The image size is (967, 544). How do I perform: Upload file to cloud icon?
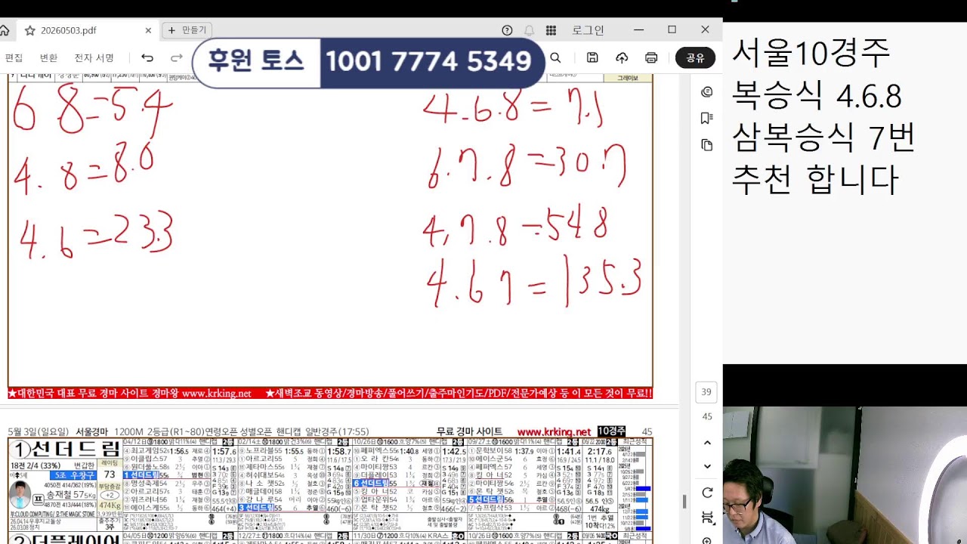[622, 58]
